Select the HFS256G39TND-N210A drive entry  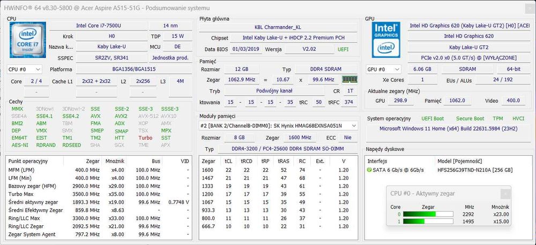click(x=474, y=170)
